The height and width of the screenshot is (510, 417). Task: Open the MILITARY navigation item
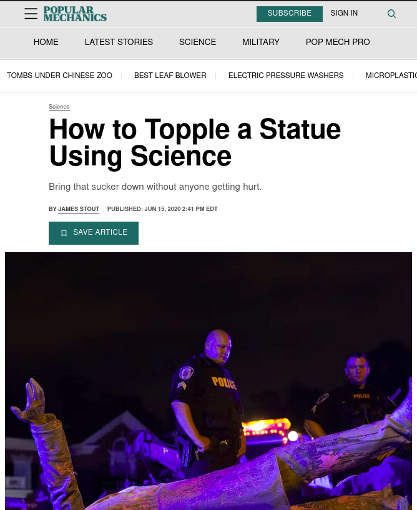pos(261,42)
